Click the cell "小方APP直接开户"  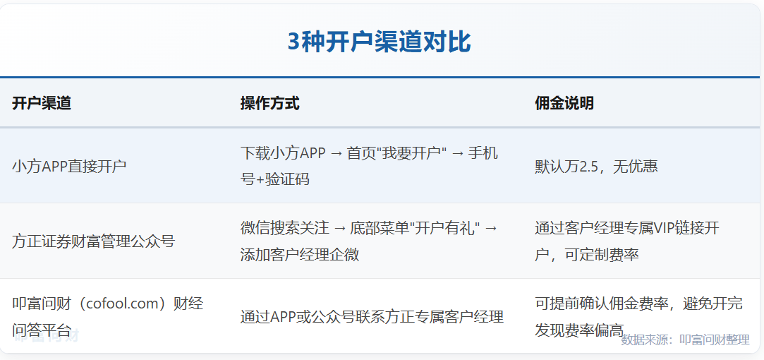click(x=69, y=166)
